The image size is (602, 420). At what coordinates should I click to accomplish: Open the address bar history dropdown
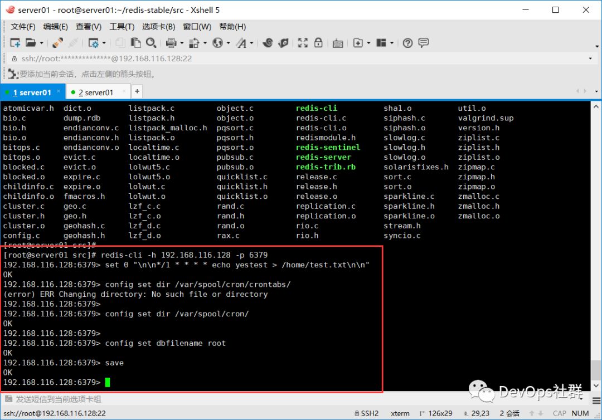click(590, 58)
